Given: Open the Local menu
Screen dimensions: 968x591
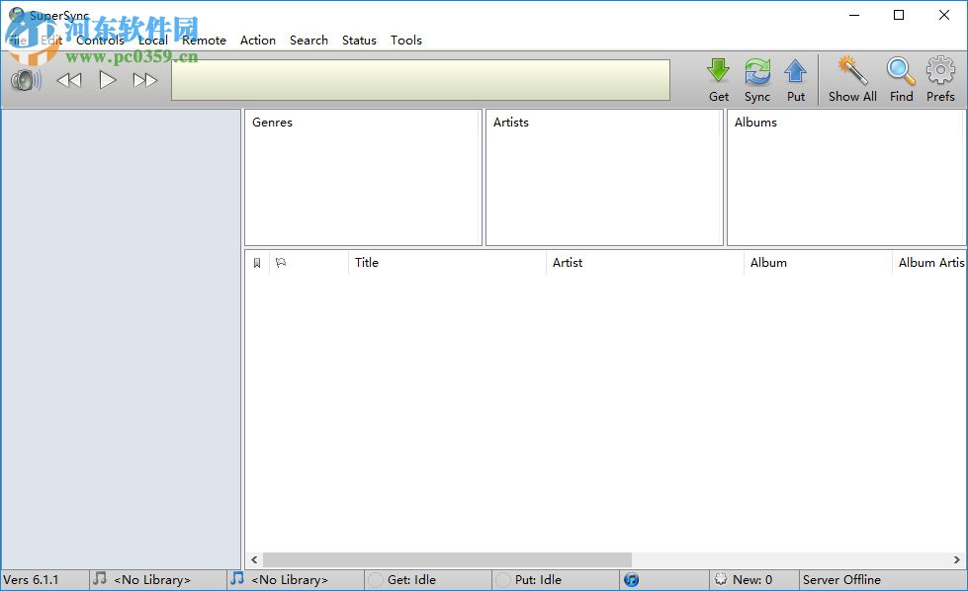Looking at the screenshot, I should pyautogui.click(x=153, y=41).
